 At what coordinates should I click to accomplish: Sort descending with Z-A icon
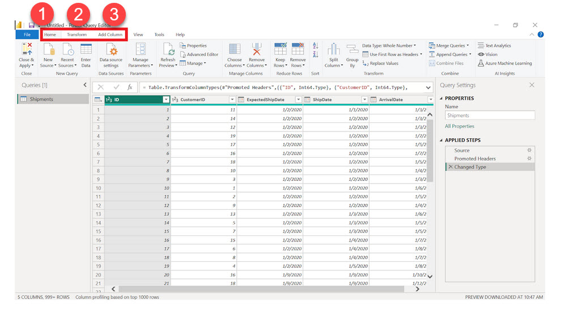click(x=315, y=54)
